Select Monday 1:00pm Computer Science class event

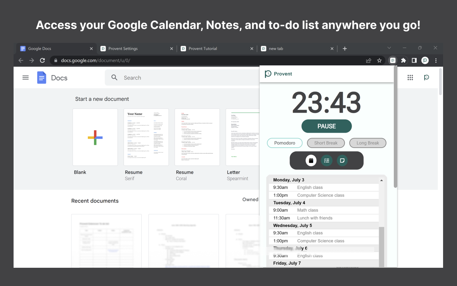(323, 195)
